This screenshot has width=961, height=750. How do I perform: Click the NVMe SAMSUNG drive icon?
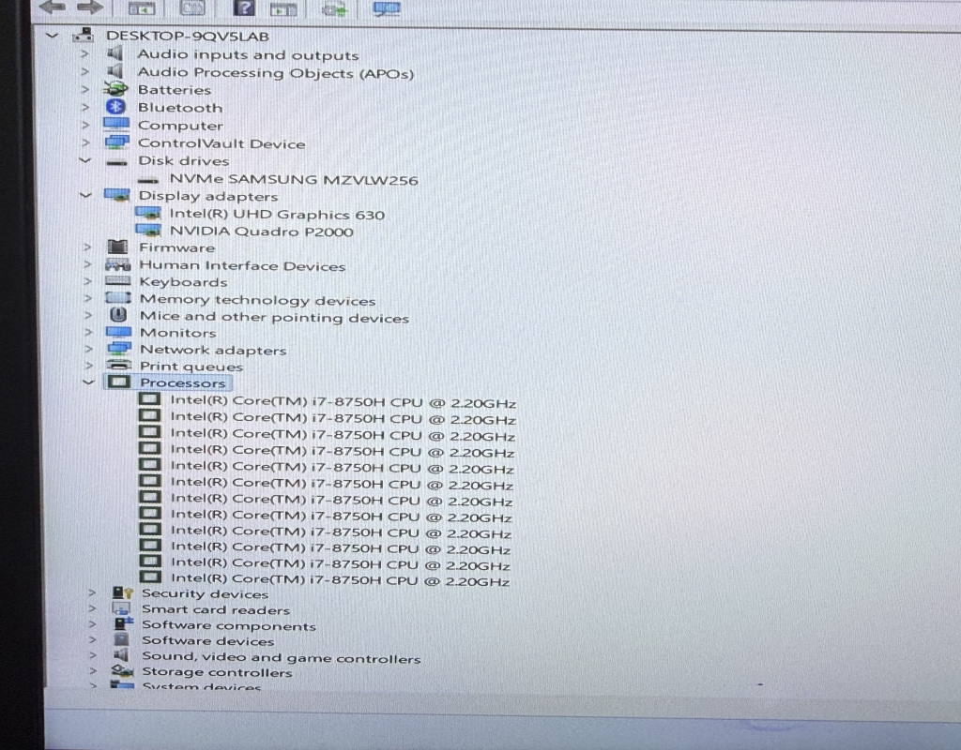click(x=147, y=180)
